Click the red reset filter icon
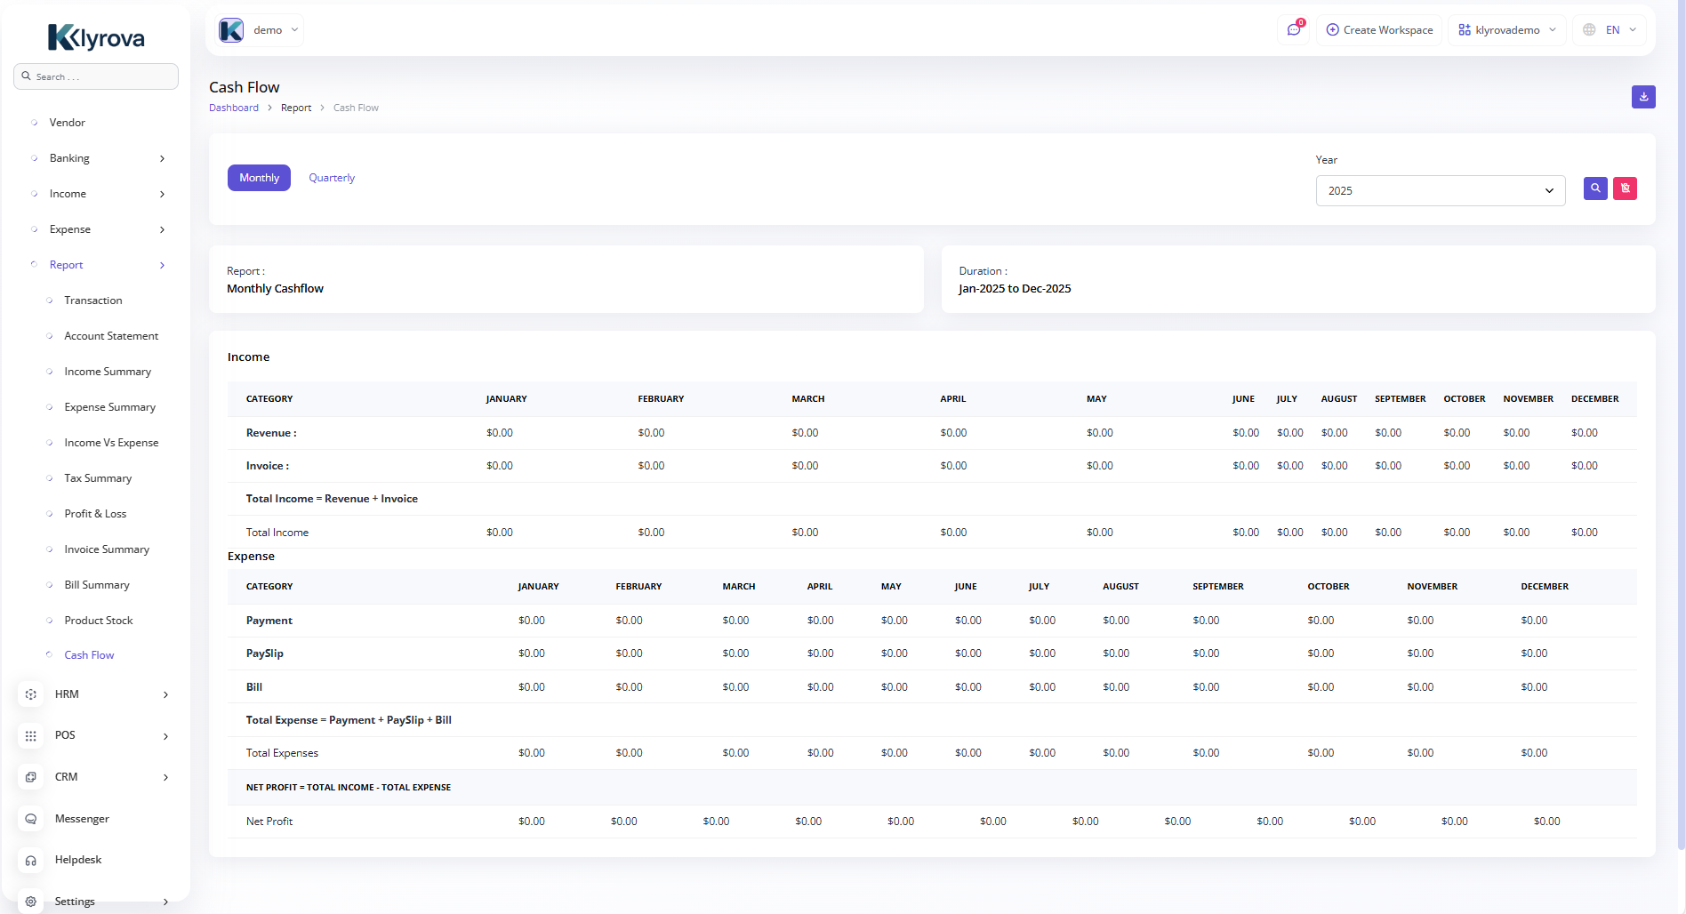This screenshot has height=914, width=1686. click(1625, 188)
